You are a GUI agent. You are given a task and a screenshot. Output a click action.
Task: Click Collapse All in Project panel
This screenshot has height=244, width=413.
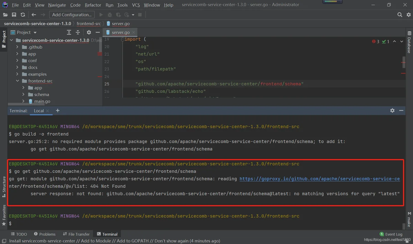coord(78,32)
